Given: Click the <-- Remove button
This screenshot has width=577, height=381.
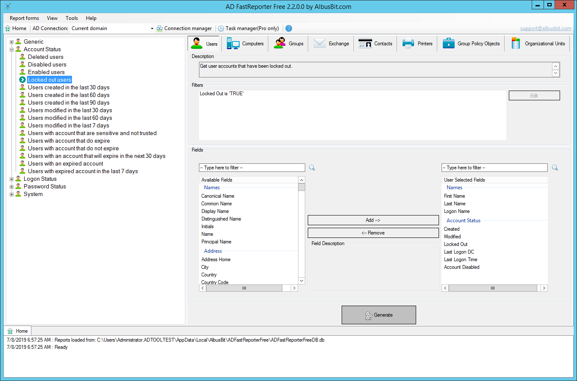Looking at the screenshot, I should point(373,233).
